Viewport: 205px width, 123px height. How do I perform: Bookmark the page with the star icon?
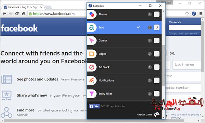[x=187, y=14]
